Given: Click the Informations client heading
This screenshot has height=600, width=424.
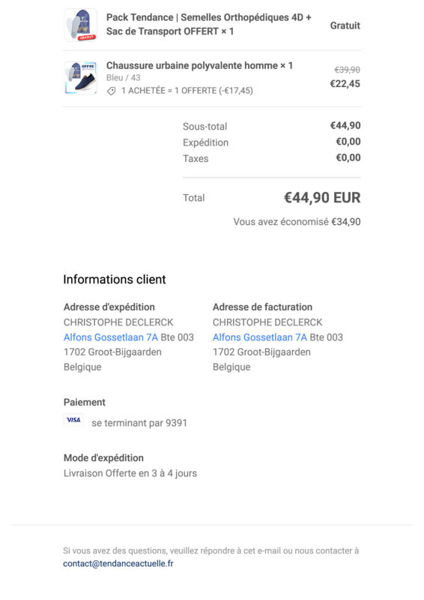Looking at the screenshot, I should pos(115,279).
